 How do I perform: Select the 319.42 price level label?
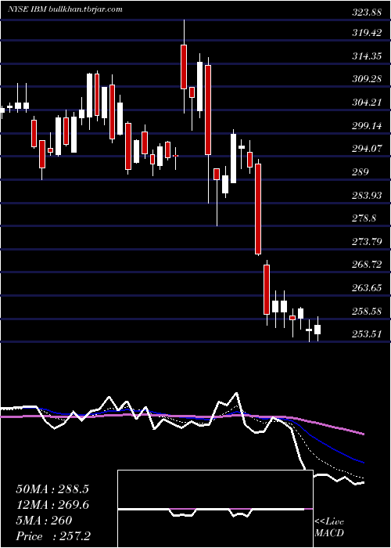tap(367, 33)
